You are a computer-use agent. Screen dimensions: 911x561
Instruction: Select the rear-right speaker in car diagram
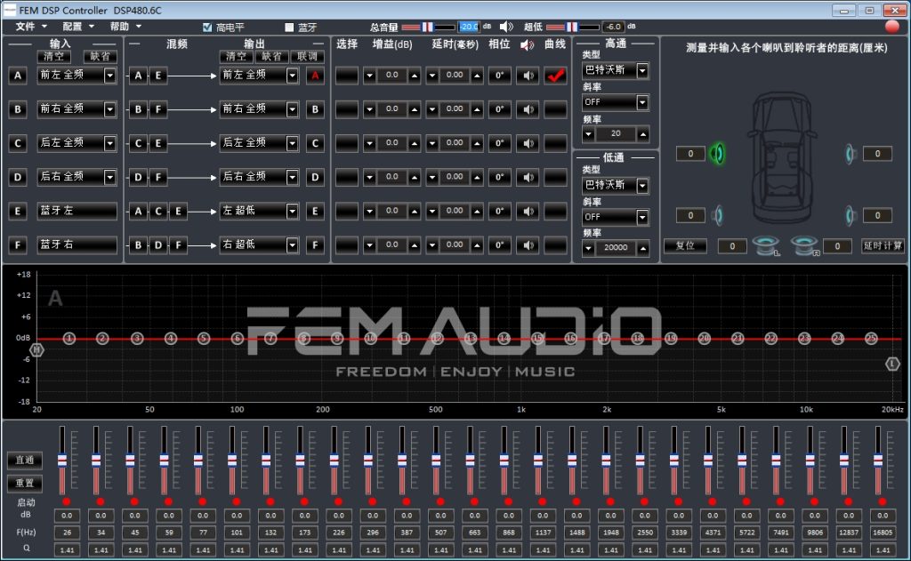point(850,215)
